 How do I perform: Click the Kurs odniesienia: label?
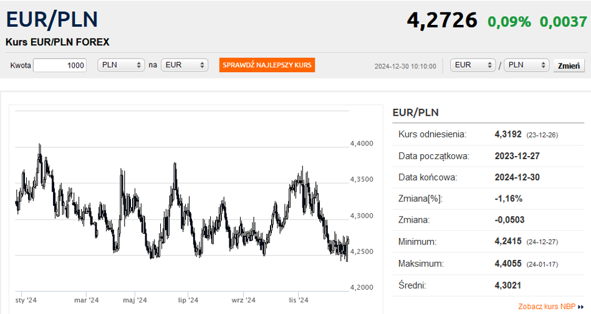[432, 134]
